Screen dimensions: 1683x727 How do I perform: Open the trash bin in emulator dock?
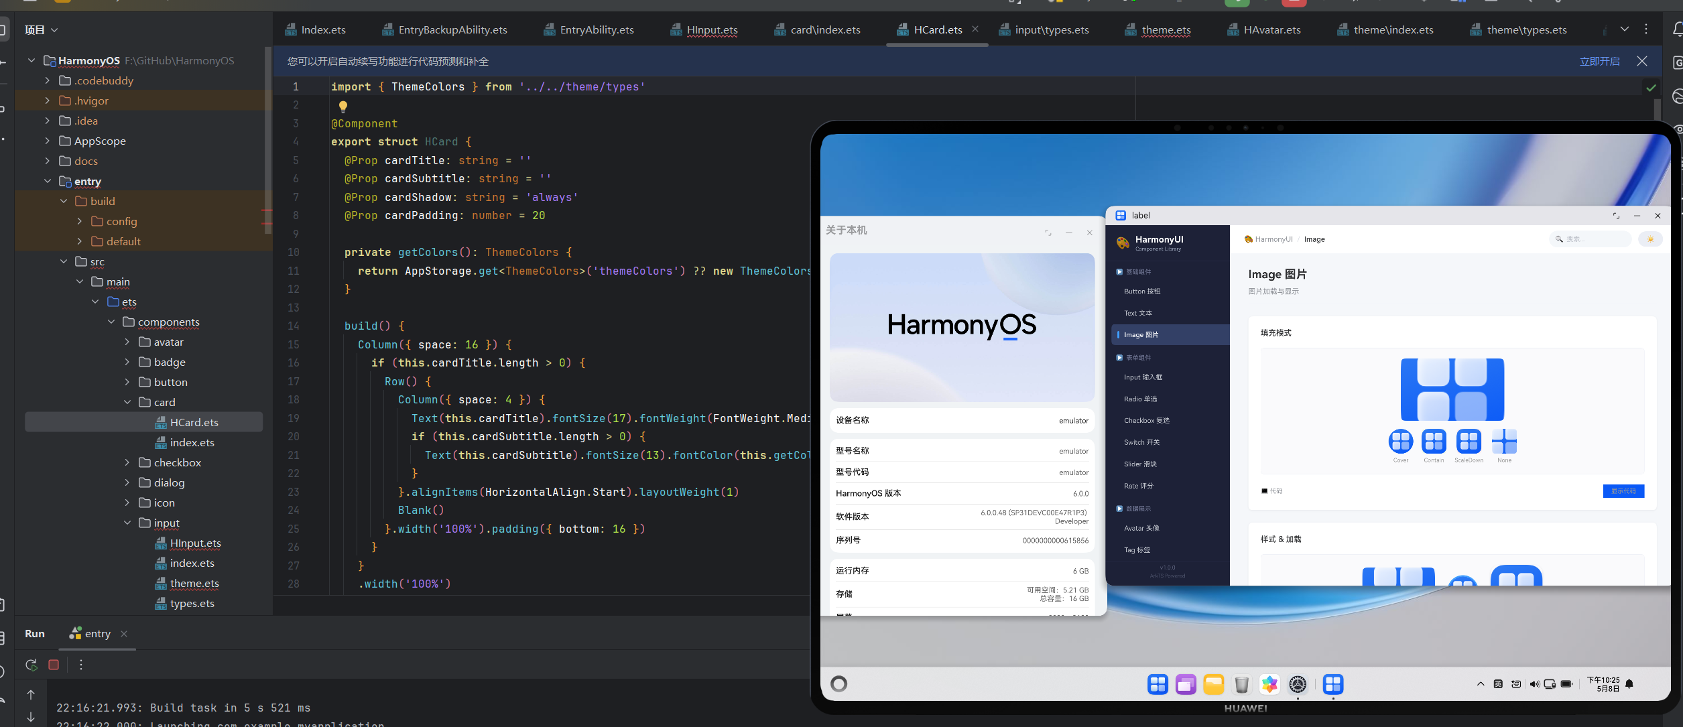pos(1241,684)
